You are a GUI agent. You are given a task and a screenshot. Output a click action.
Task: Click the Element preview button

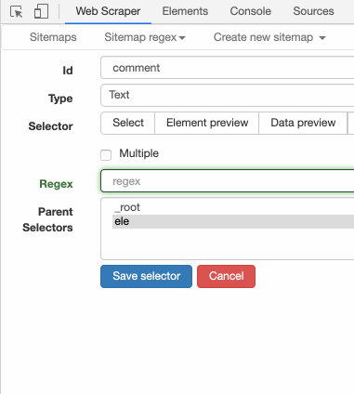(207, 123)
